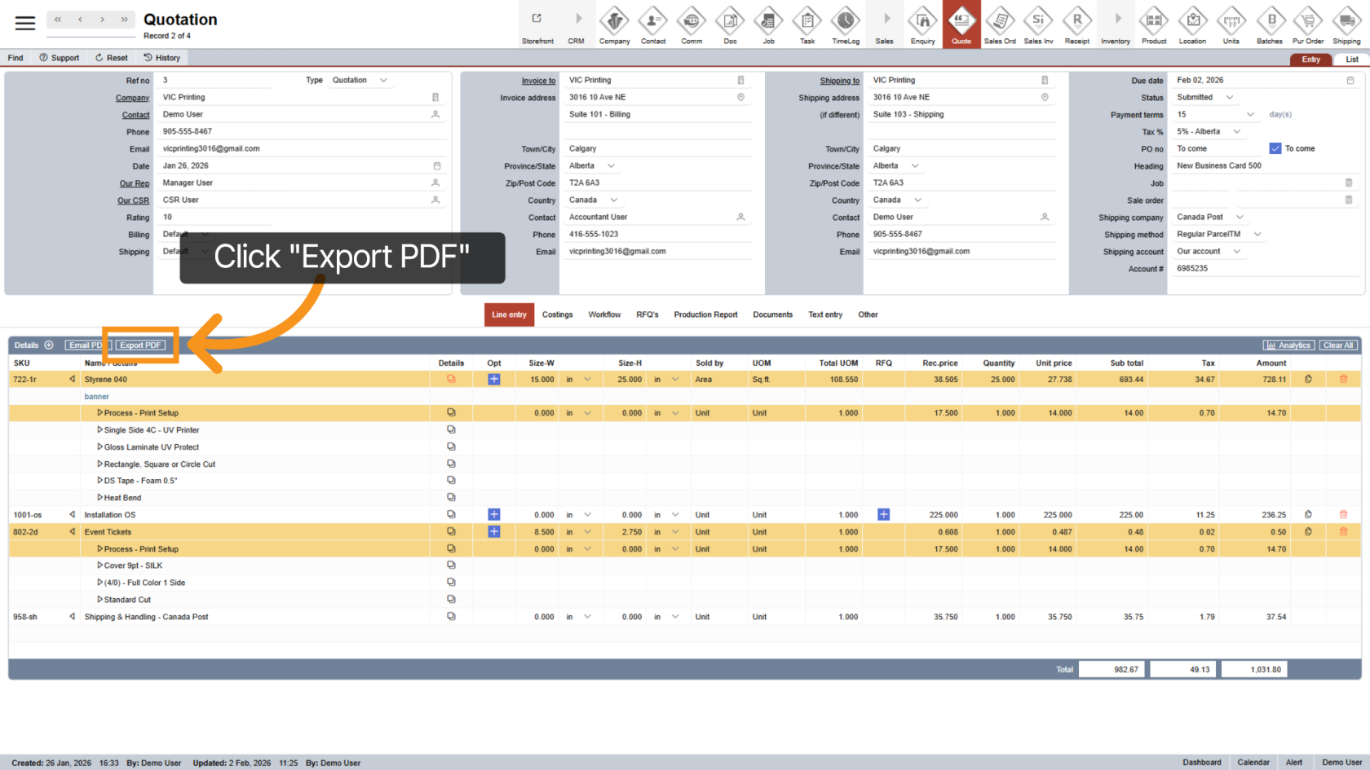Open the Production Report tab
The width and height of the screenshot is (1370, 770).
(x=705, y=315)
